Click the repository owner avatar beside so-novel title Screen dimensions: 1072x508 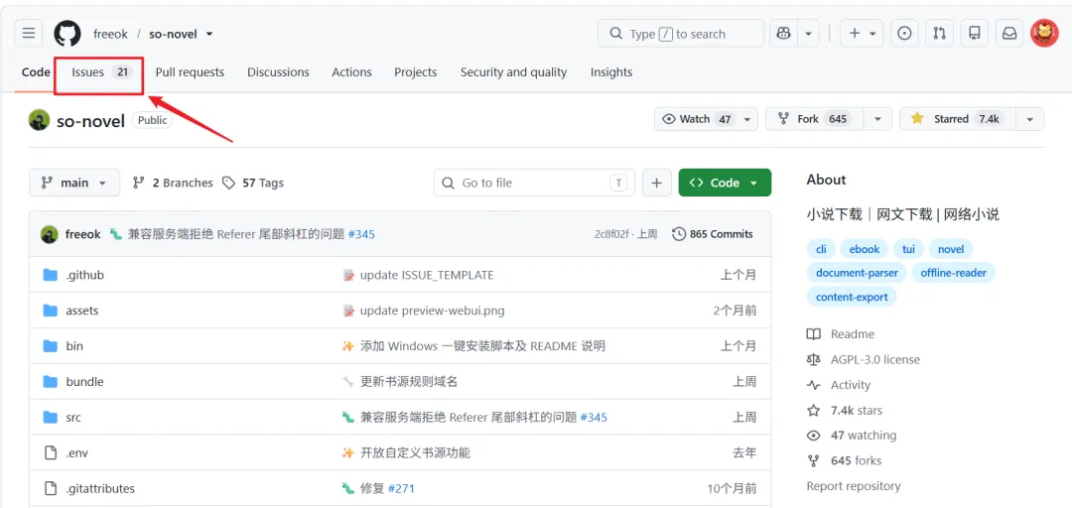[39, 120]
